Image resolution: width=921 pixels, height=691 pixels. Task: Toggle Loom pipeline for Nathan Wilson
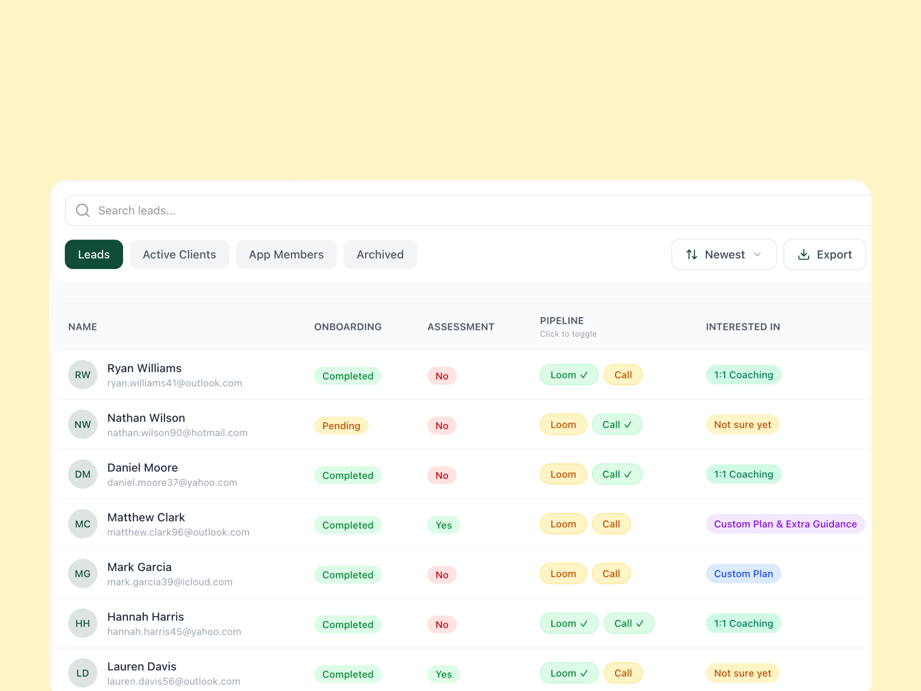point(563,424)
